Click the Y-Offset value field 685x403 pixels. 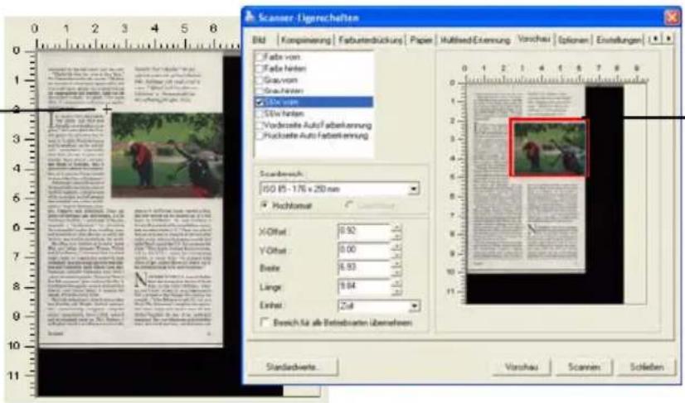(363, 251)
